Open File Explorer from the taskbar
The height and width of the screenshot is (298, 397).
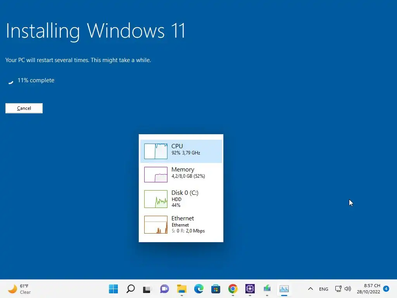[181, 289]
